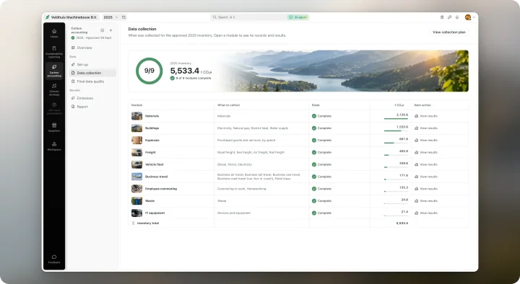520x284 pixels.
Task: Click the "Employee commuting" module name
Action: pyautogui.click(x=161, y=189)
